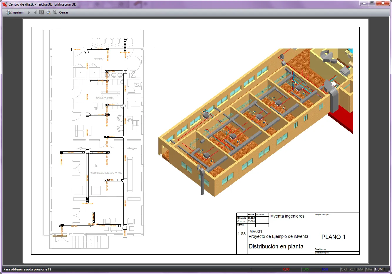Image resolution: width=392 pixels, height=274 pixels.
Task: Click 'Distribución en planta' title text
Action: pos(276,246)
